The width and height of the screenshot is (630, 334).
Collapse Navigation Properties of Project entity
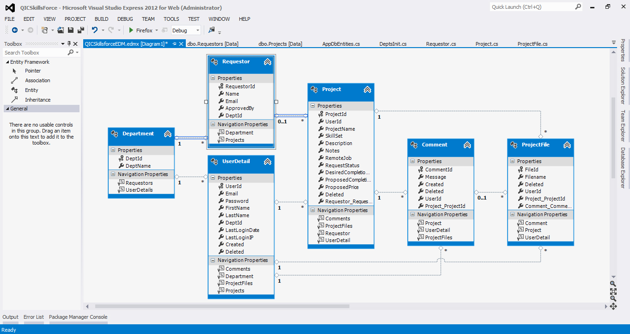tap(313, 210)
